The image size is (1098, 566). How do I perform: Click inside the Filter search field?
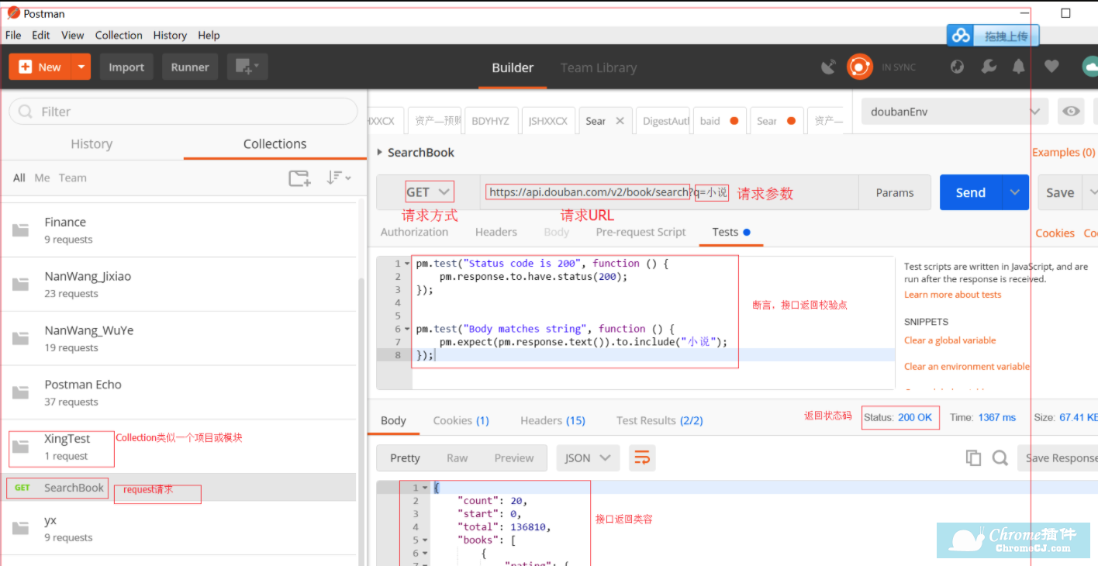click(x=183, y=112)
